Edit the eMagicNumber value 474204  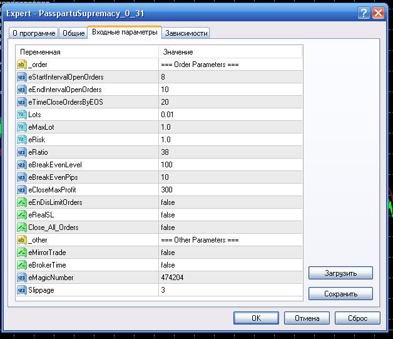click(x=230, y=278)
